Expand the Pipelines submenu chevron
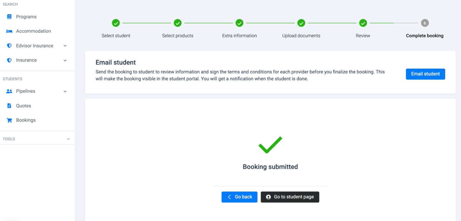Screen dimensions: 461x221 [65, 92]
